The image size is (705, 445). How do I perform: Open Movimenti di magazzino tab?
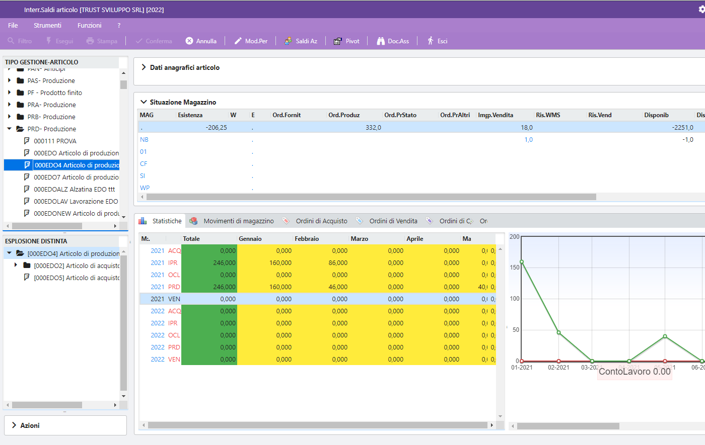click(232, 221)
